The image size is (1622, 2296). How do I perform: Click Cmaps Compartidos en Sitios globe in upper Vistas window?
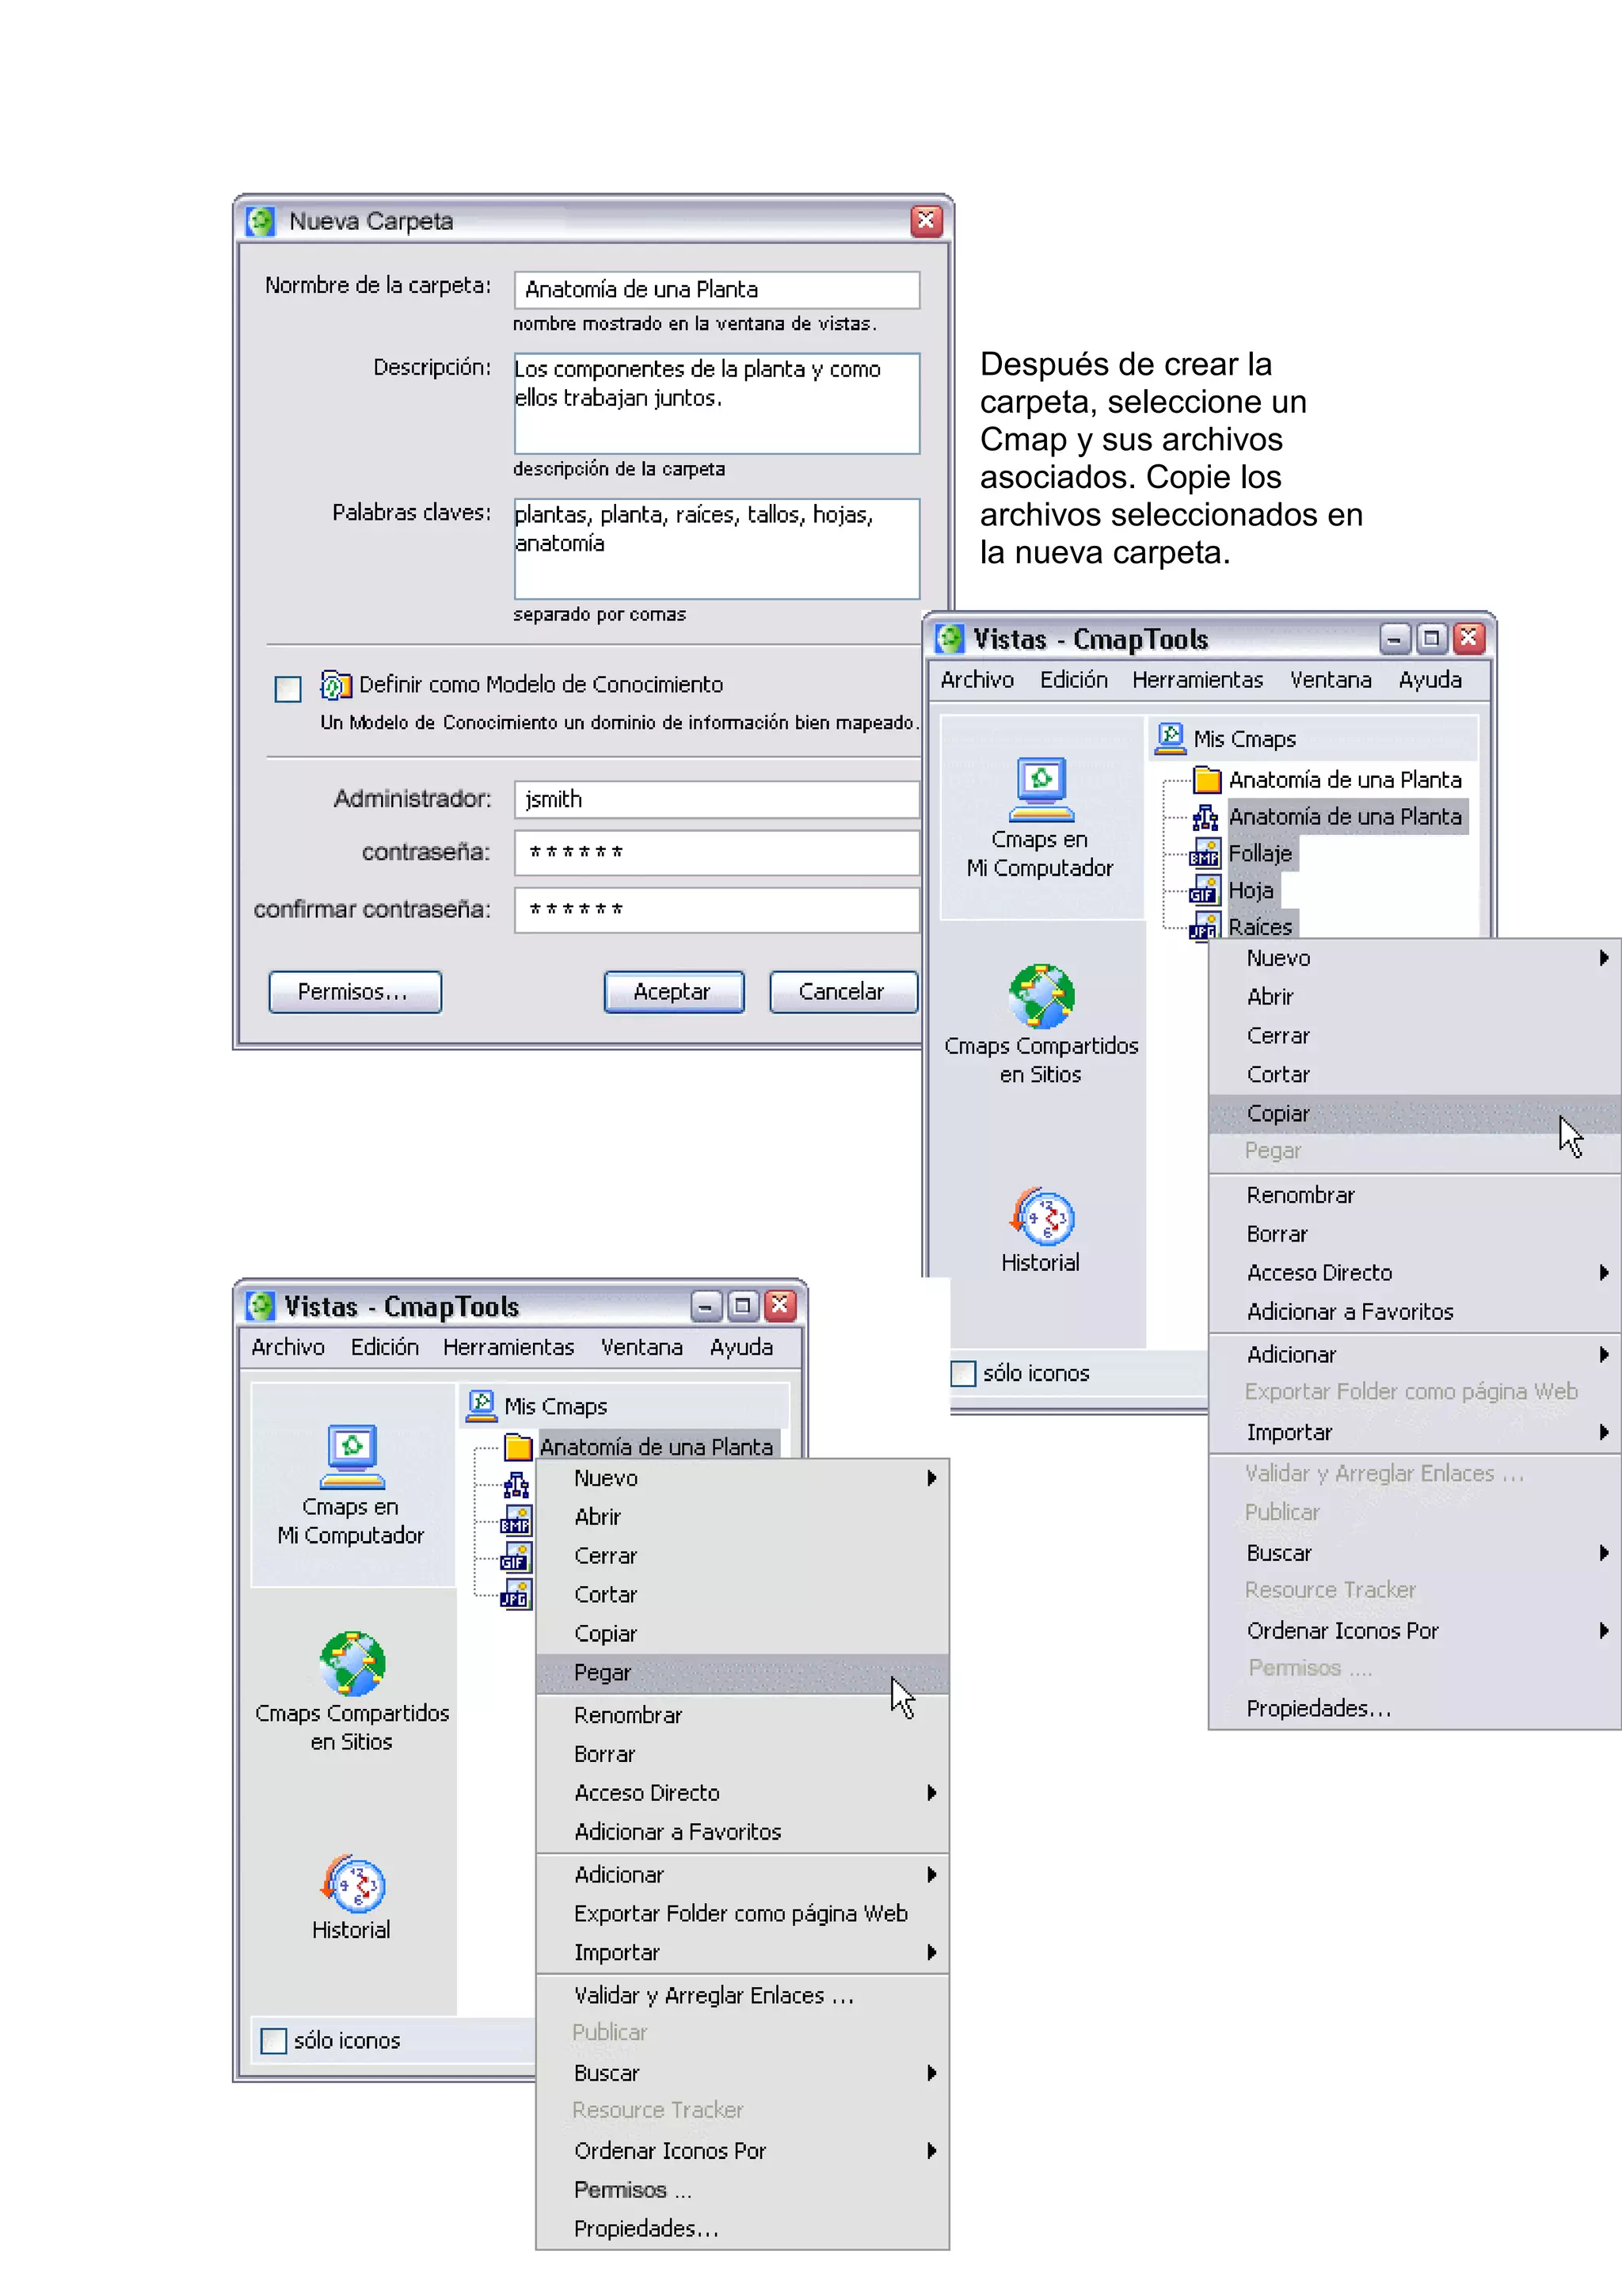click(1041, 996)
